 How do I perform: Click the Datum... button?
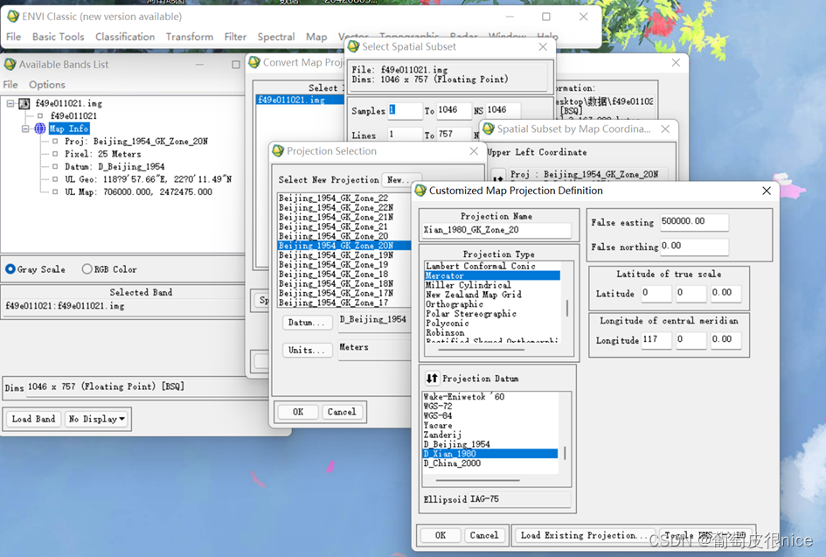[x=307, y=322]
